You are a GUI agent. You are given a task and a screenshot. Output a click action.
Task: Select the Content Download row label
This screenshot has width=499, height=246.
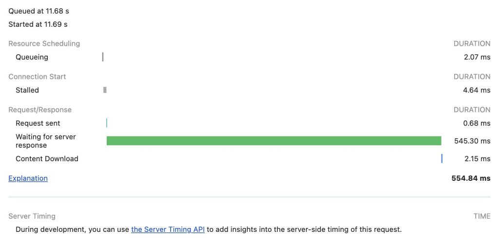pyautogui.click(x=47, y=159)
